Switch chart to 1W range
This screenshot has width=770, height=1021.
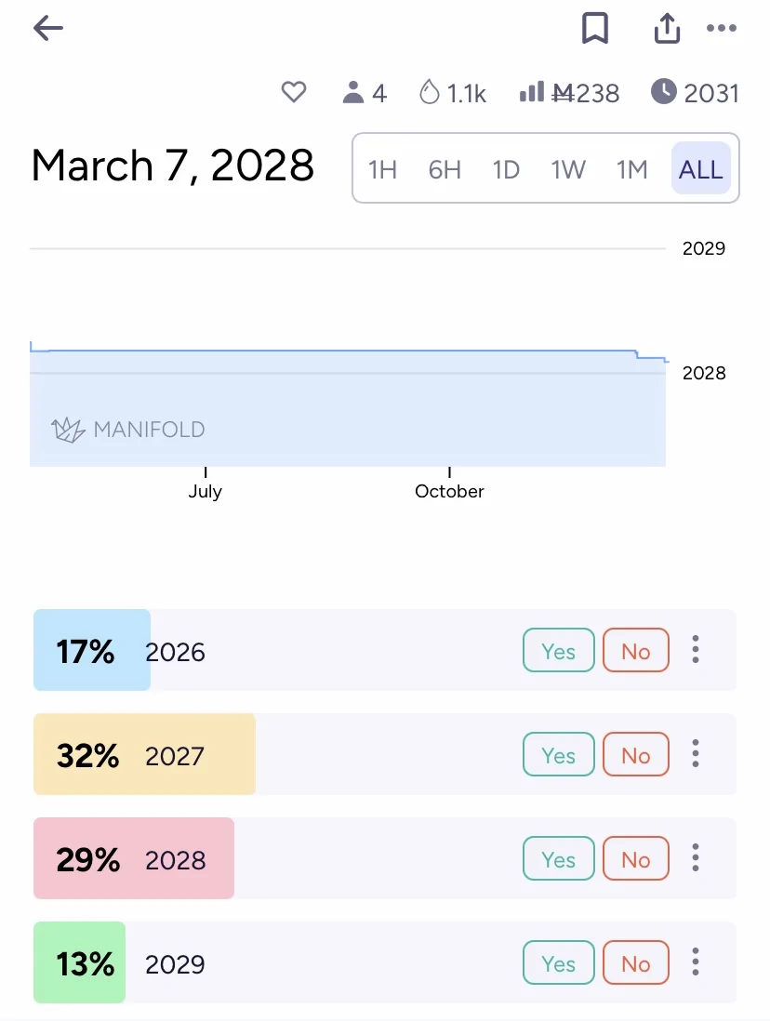coord(568,169)
